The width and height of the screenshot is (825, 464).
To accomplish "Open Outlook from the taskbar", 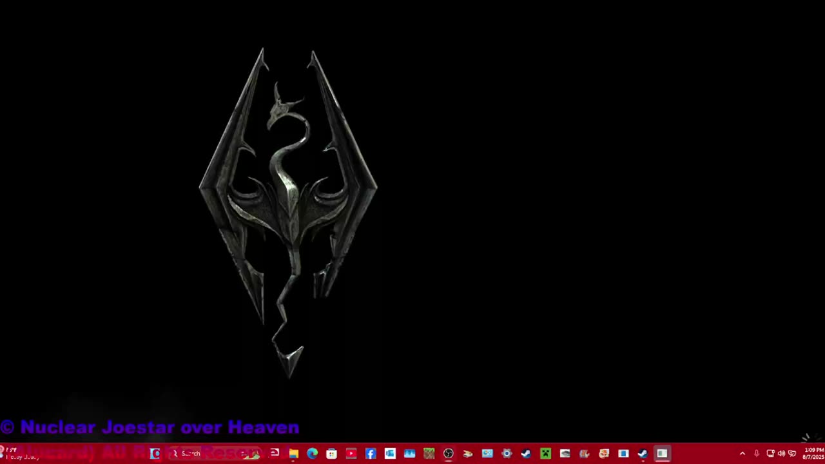I will tap(390, 453).
